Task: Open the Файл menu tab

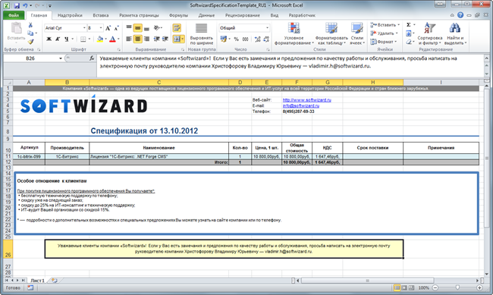Action: 14,15
